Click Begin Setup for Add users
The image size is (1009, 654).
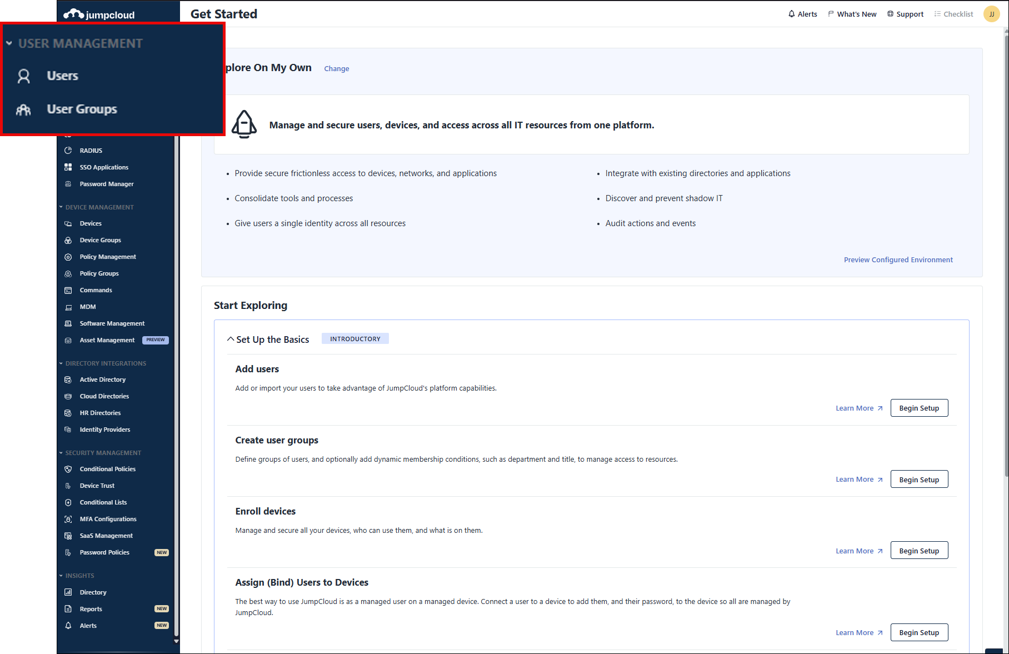(x=919, y=408)
